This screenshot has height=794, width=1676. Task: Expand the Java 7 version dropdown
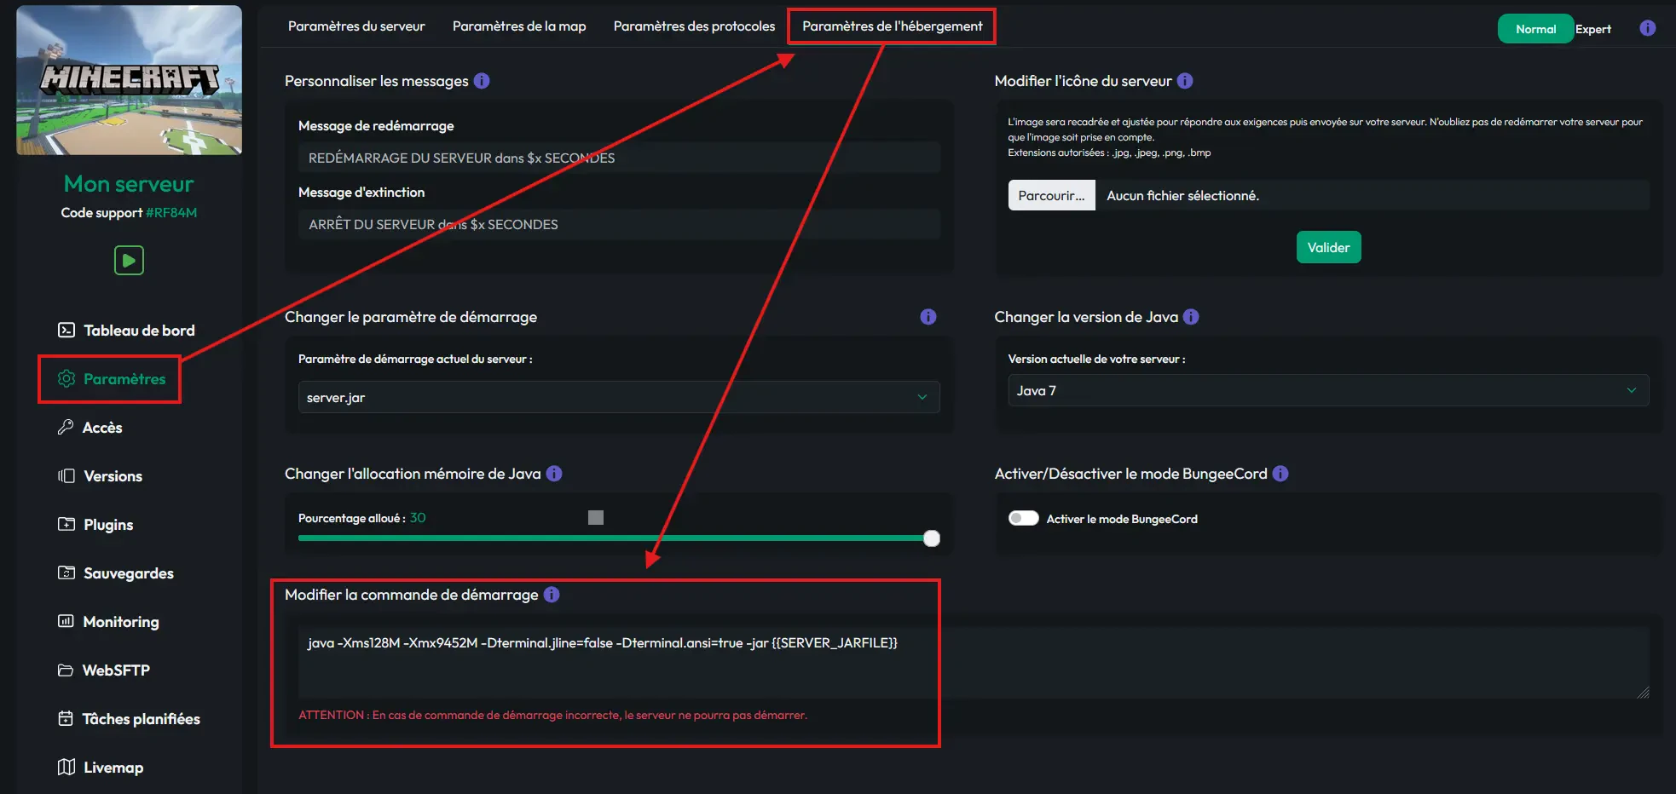tap(1328, 390)
